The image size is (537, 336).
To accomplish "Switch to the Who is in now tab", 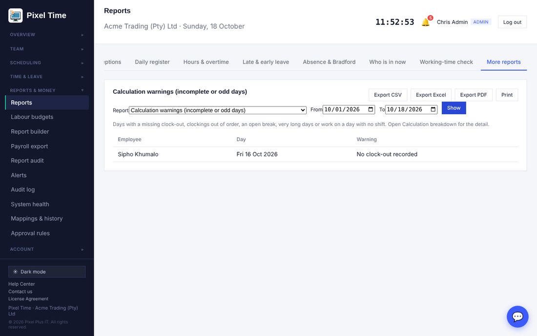I will pos(387,62).
